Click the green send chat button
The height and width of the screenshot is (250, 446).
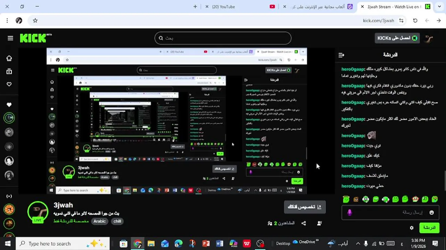point(429,228)
